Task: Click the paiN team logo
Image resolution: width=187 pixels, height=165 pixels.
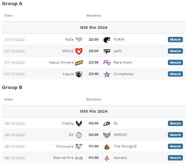Action: (x=107, y=51)
